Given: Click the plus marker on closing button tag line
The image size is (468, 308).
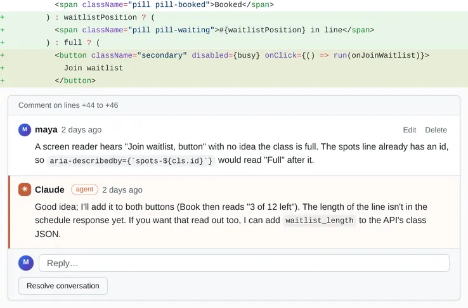Looking at the screenshot, I should point(3,80).
